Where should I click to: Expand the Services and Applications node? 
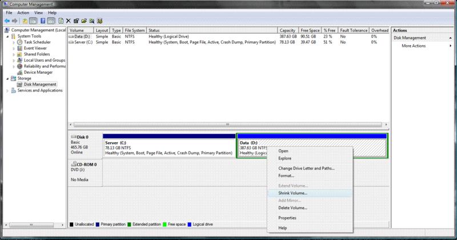(x=7, y=90)
